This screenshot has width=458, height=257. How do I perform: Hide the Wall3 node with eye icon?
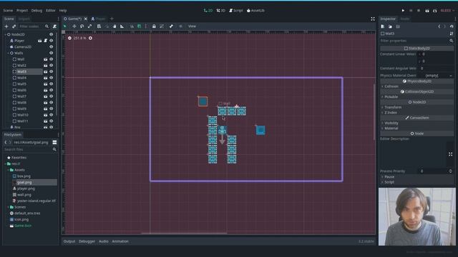pos(51,71)
